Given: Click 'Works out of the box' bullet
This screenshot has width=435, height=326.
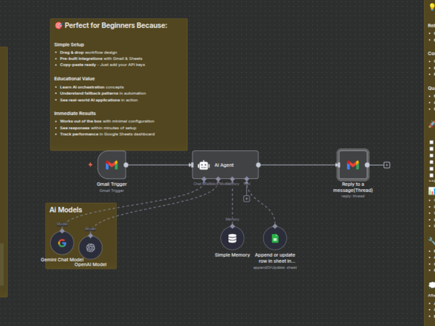Looking at the screenshot, I should (107, 121).
